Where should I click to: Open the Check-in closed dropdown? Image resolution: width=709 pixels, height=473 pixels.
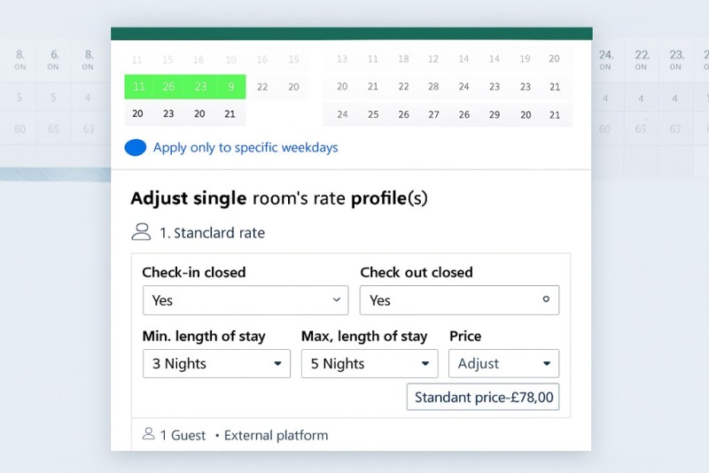click(x=245, y=300)
